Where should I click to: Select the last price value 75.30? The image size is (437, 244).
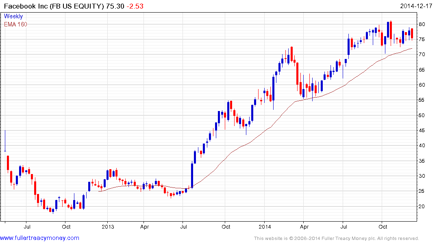115,6
